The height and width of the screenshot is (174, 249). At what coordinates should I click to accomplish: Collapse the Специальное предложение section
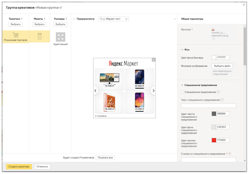click(182, 85)
